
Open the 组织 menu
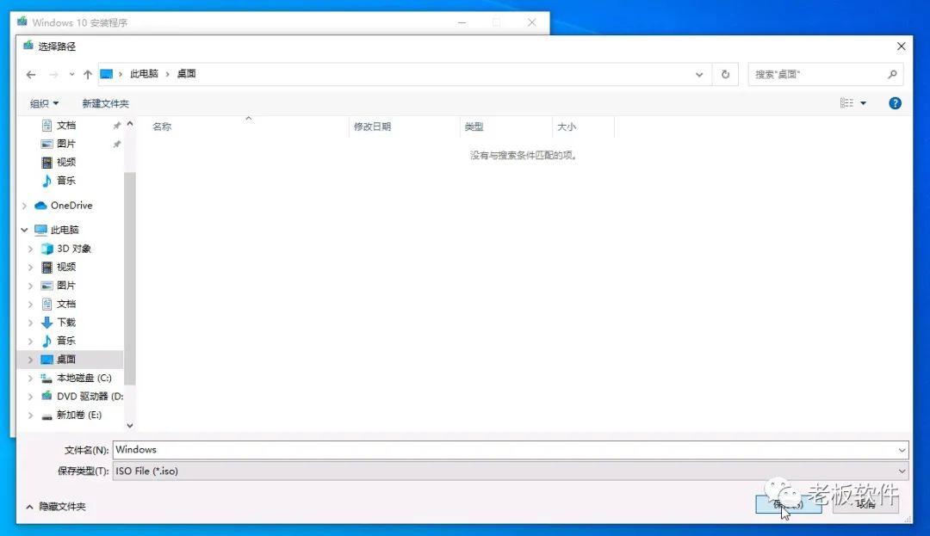click(x=43, y=102)
